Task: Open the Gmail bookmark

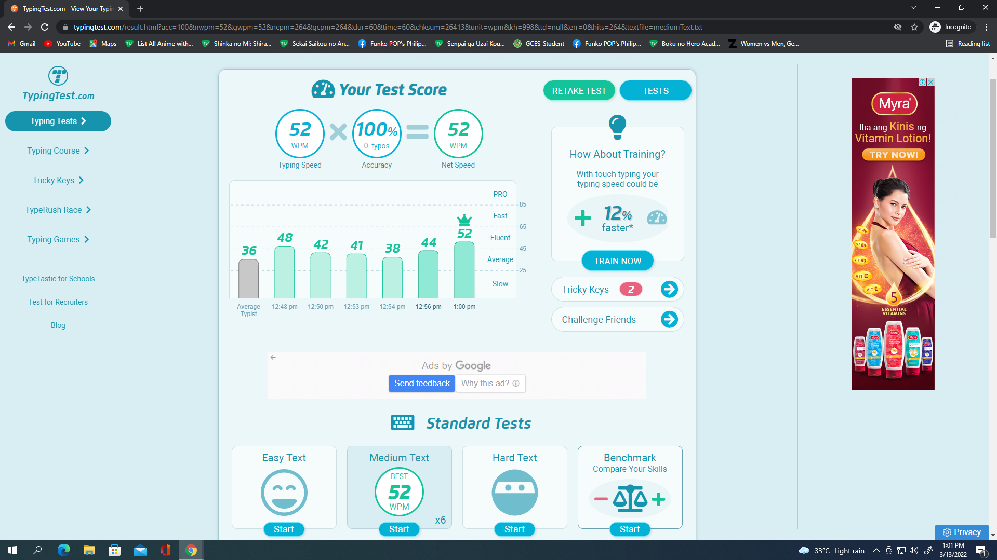Action: (22, 44)
